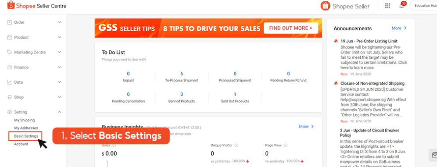Open the apps grid icon
The image size is (437, 167).
click(x=387, y=6)
